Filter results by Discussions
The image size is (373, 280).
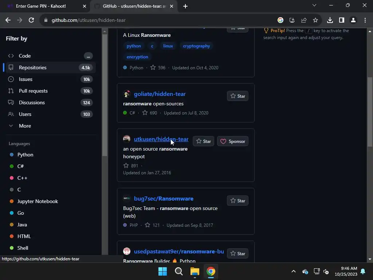point(50,102)
